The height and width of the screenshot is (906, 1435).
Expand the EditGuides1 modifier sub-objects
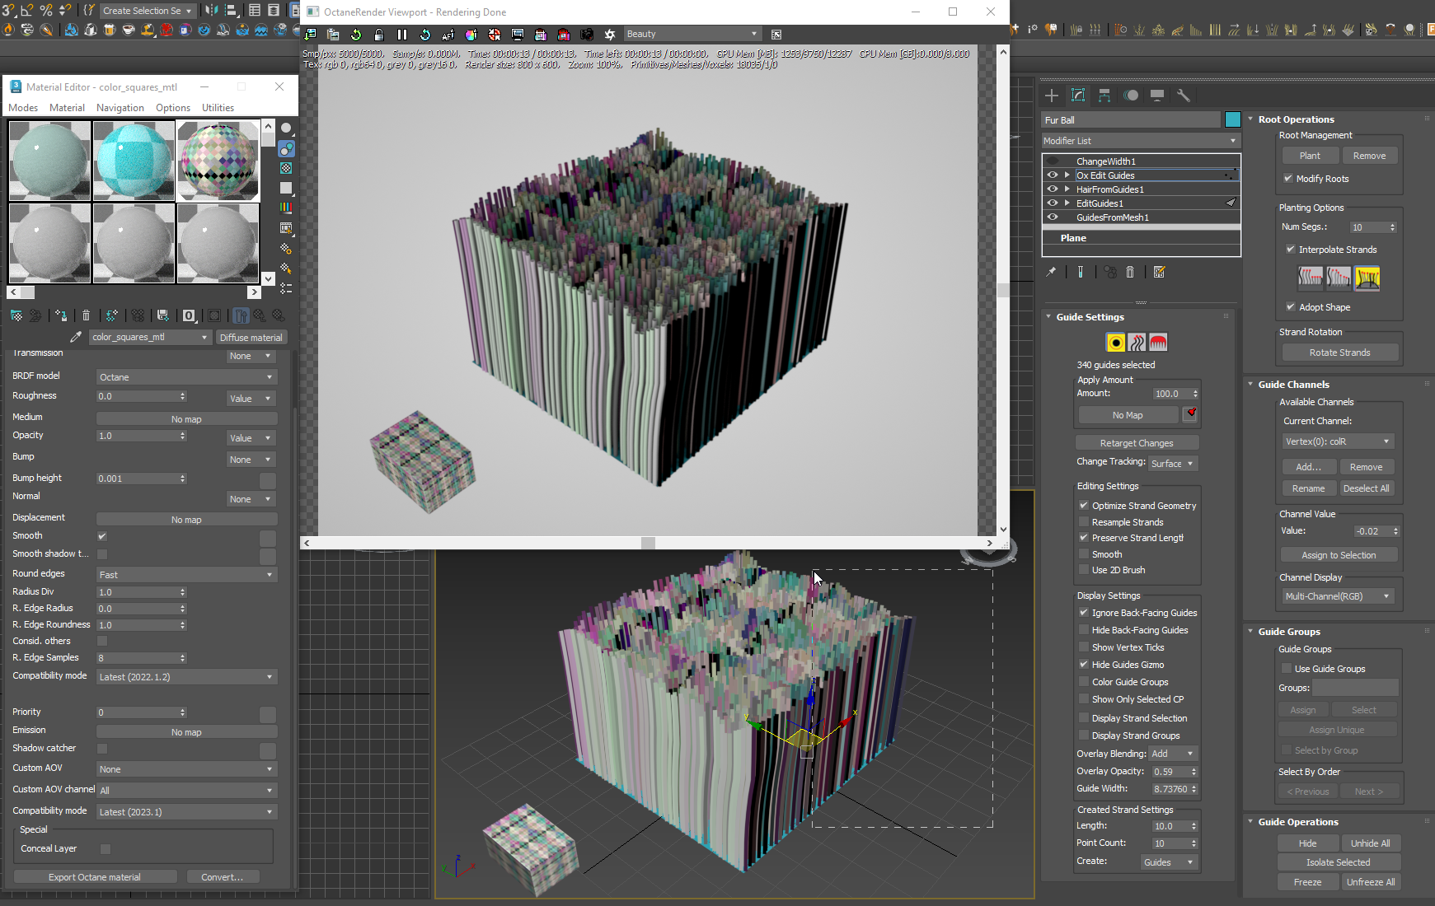[1067, 203]
